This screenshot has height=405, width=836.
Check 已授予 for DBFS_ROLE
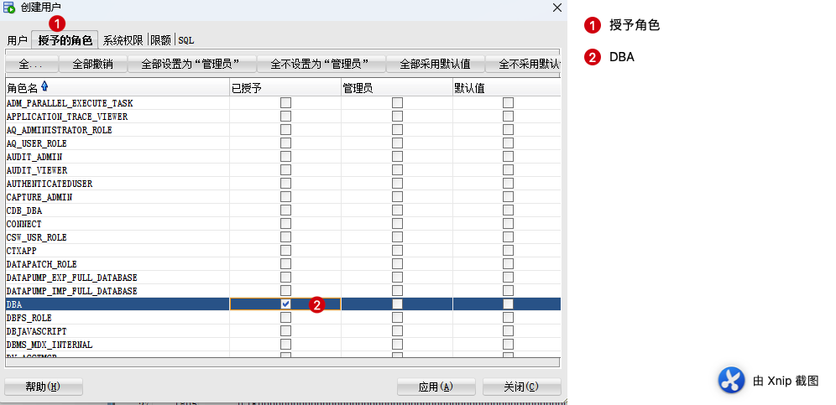tap(285, 317)
